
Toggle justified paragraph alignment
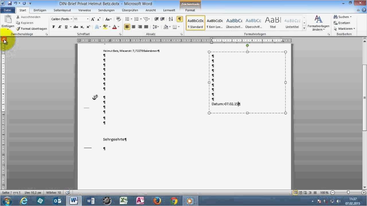click(x=146, y=27)
